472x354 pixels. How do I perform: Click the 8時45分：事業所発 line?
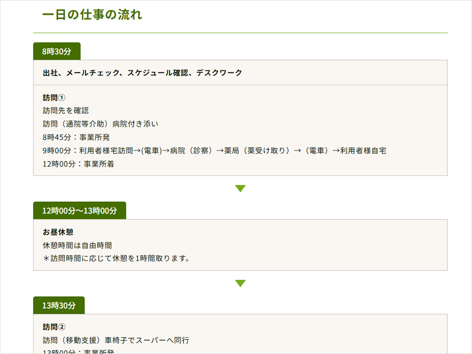pos(76,137)
